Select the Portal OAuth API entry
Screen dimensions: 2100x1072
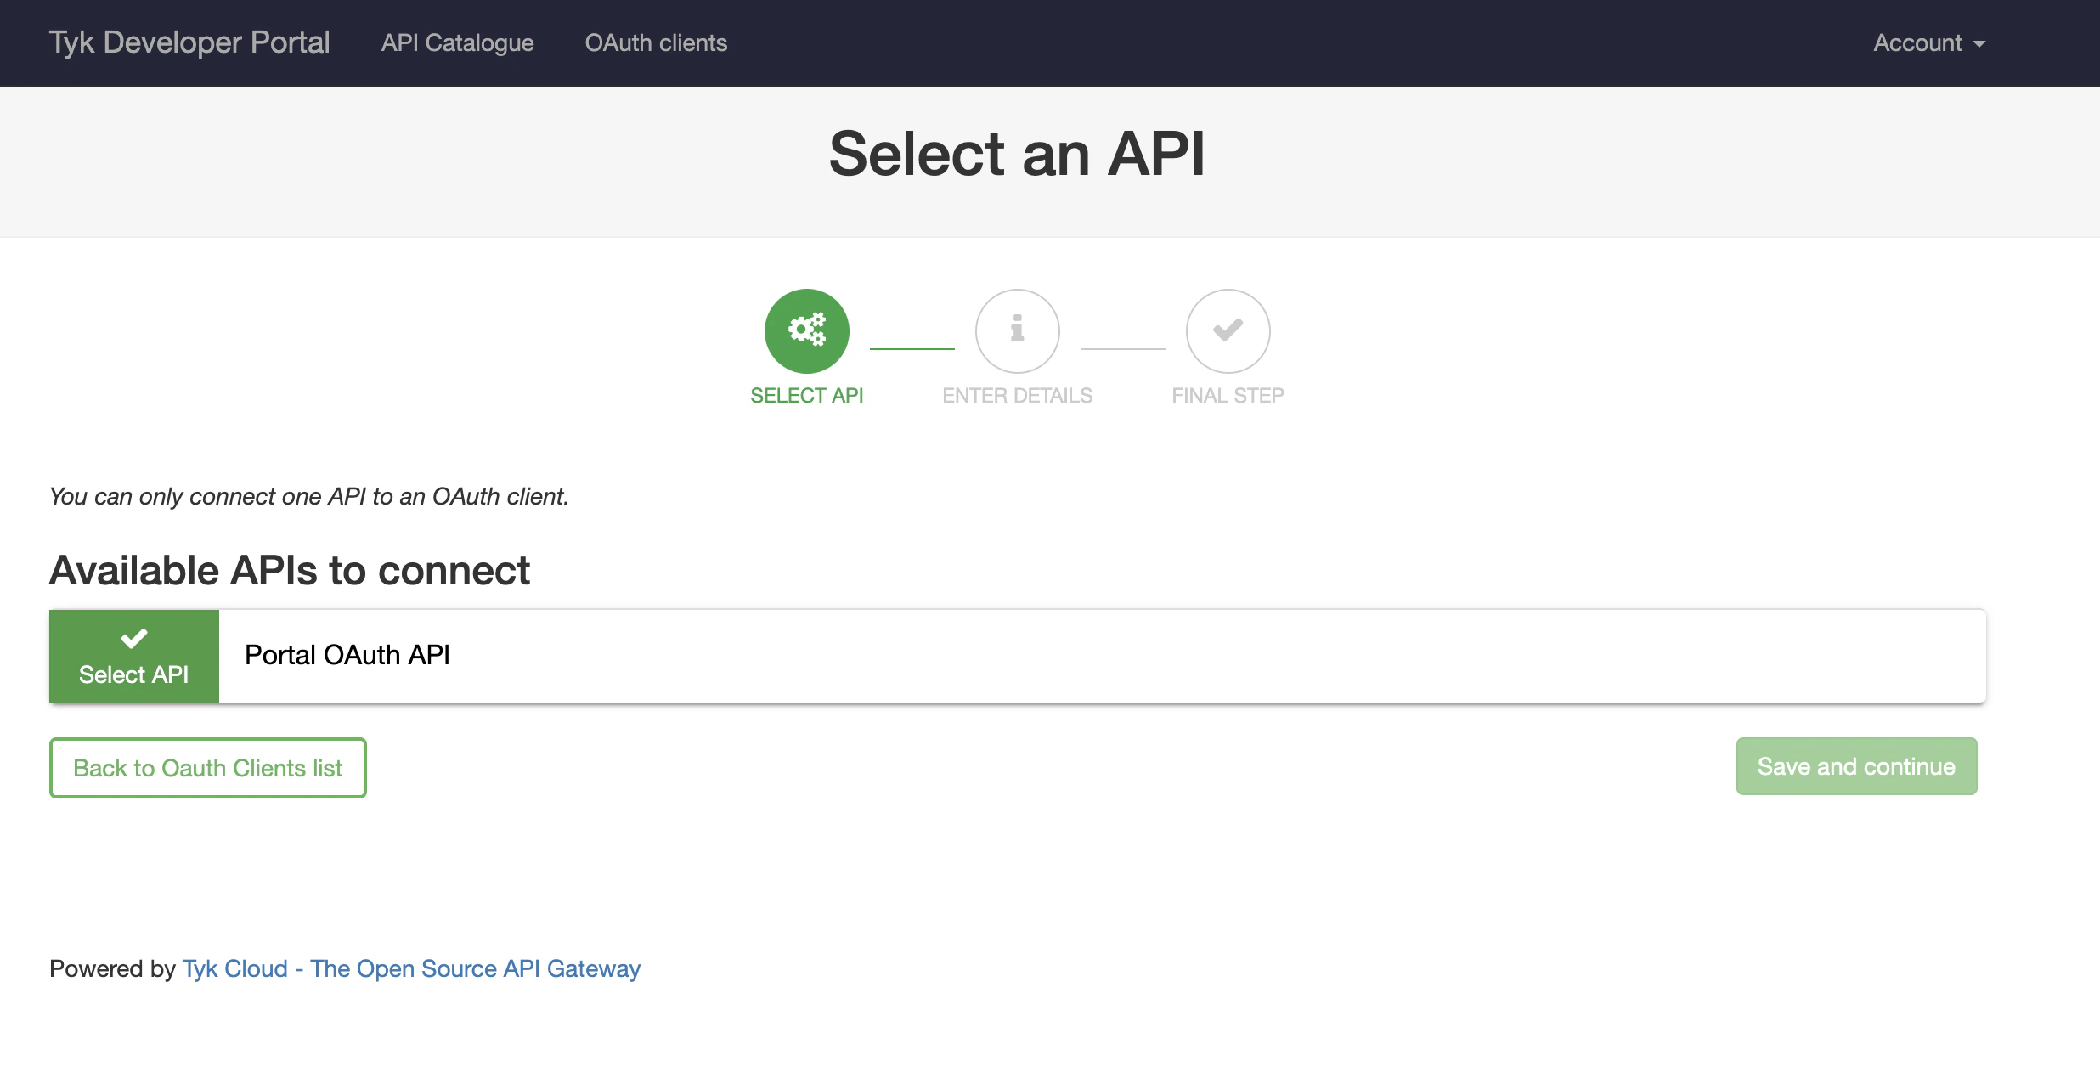pyautogui.click(x=347, y=655)
